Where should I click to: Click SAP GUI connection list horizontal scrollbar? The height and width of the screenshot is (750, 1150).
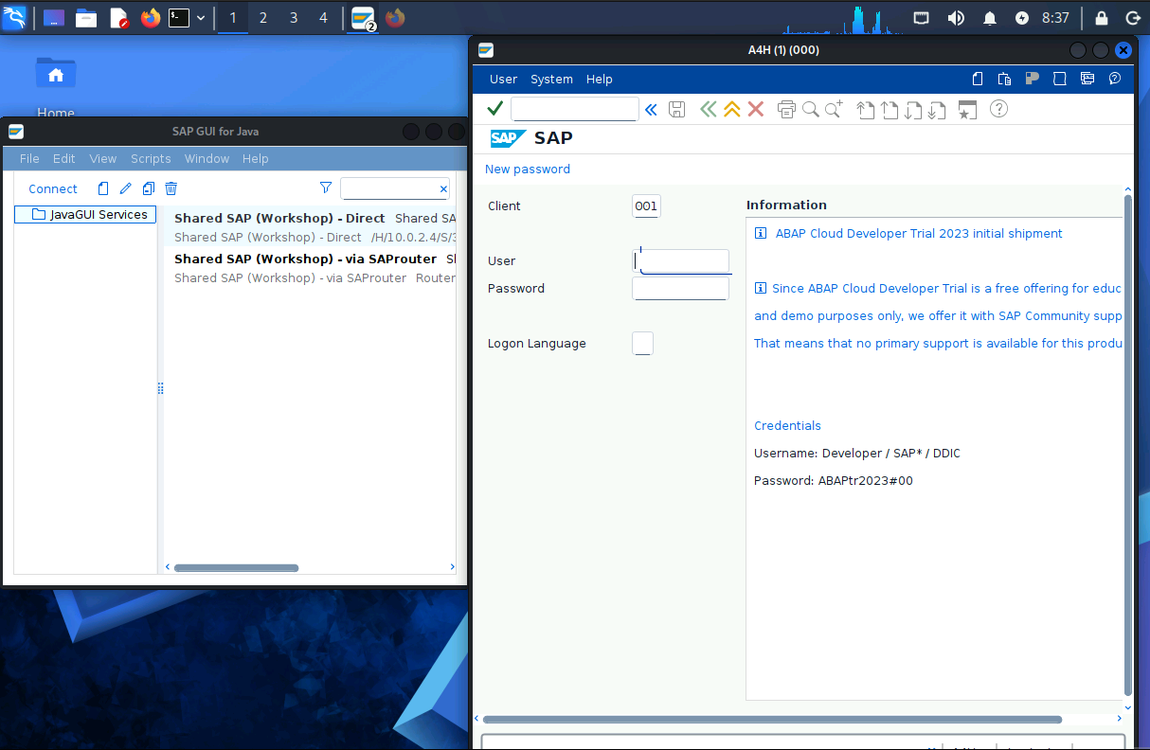click(237, 568)
